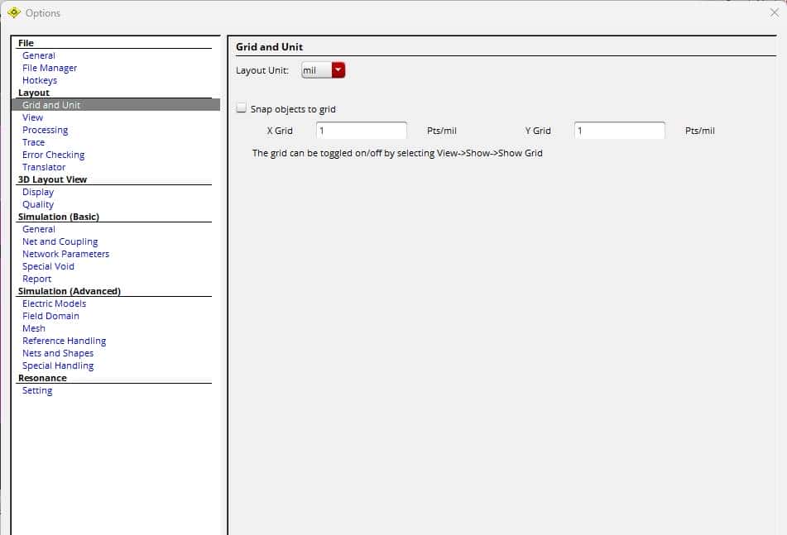
Task: Click the X Grid input field
Action: click(361, 131)
